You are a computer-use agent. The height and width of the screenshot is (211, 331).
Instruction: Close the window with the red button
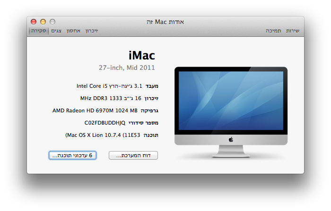[34, 22]
